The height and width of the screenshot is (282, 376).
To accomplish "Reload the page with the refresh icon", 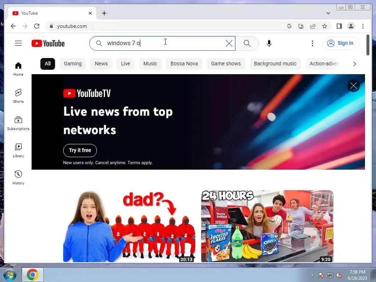I will (x=37, y=26).
